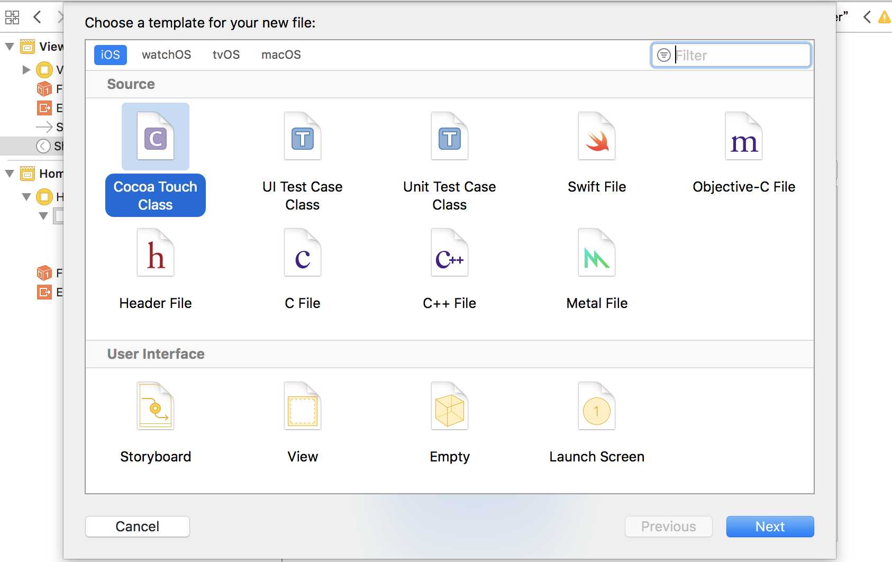Switch to the tvOS tab
This screenshot has height=562, width=892.
pyautogui.click(x=226, y=55)
